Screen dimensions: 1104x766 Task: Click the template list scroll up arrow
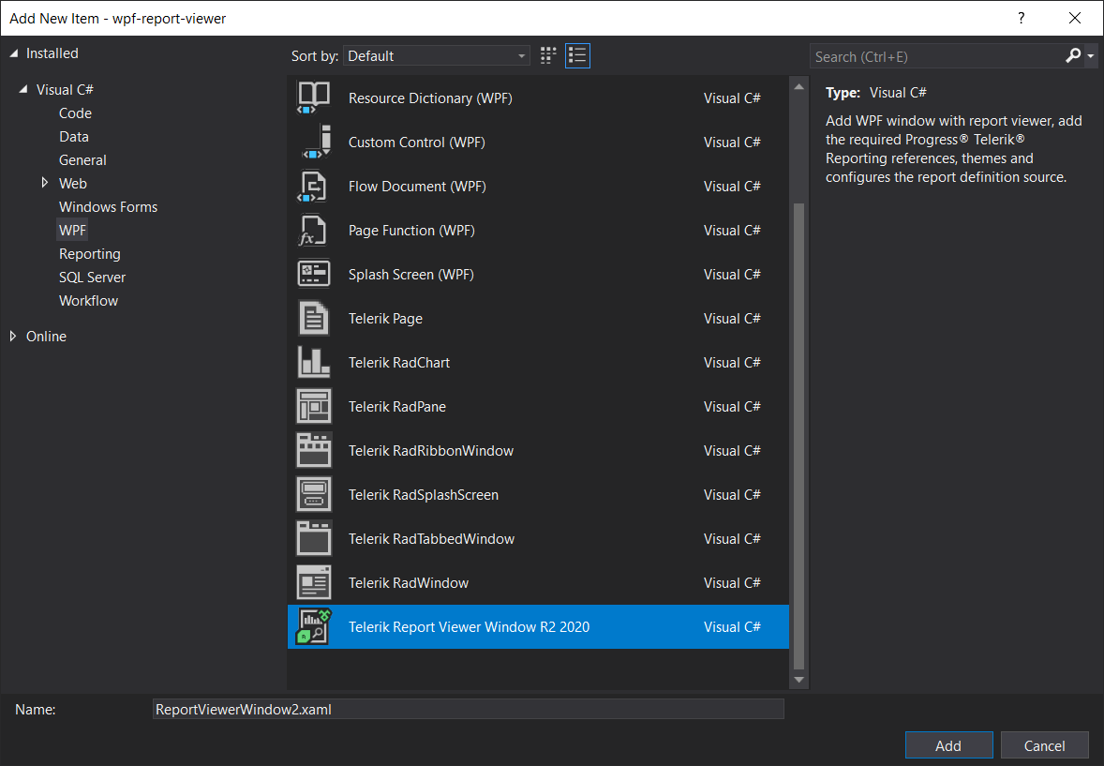(x=798, y=86)
